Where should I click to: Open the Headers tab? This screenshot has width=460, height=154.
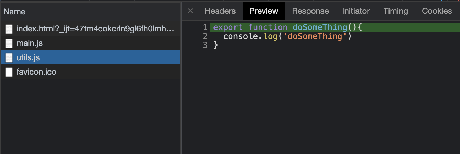[220, 11]
